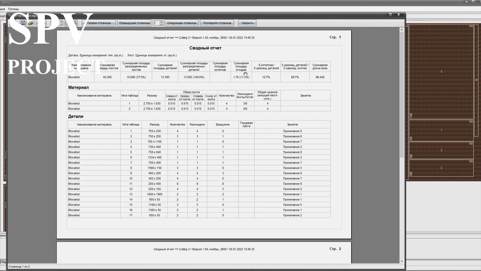The width and height of the screenshot is (481, 271).
Task: Click the Торцевая лента column header
Action: pyautogui.click(x=246, y=124)
